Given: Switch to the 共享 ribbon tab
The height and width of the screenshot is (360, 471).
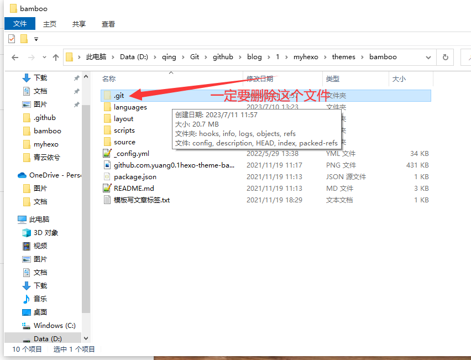Looking at the screenshot, I should 78,24.
